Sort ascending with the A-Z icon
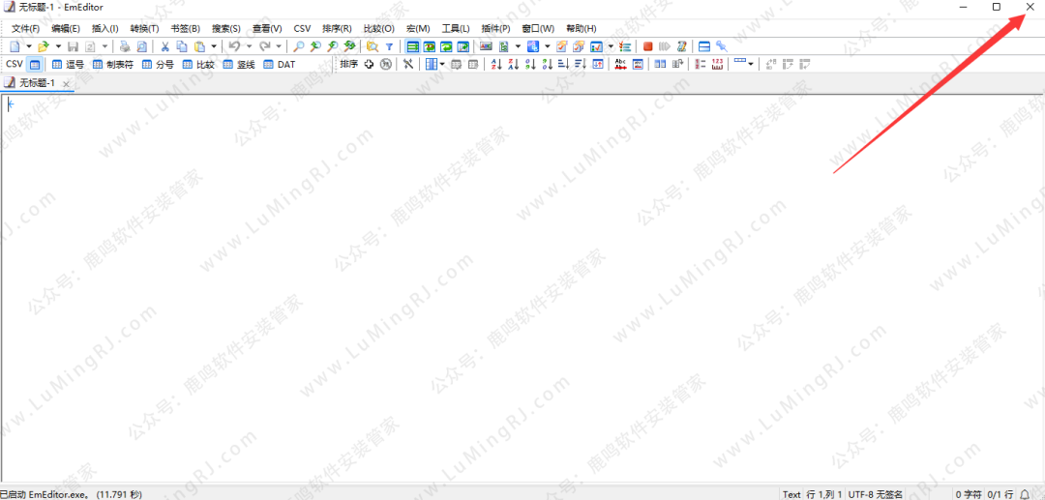The width and height of the screenshot is (1045, 500). 496,65
